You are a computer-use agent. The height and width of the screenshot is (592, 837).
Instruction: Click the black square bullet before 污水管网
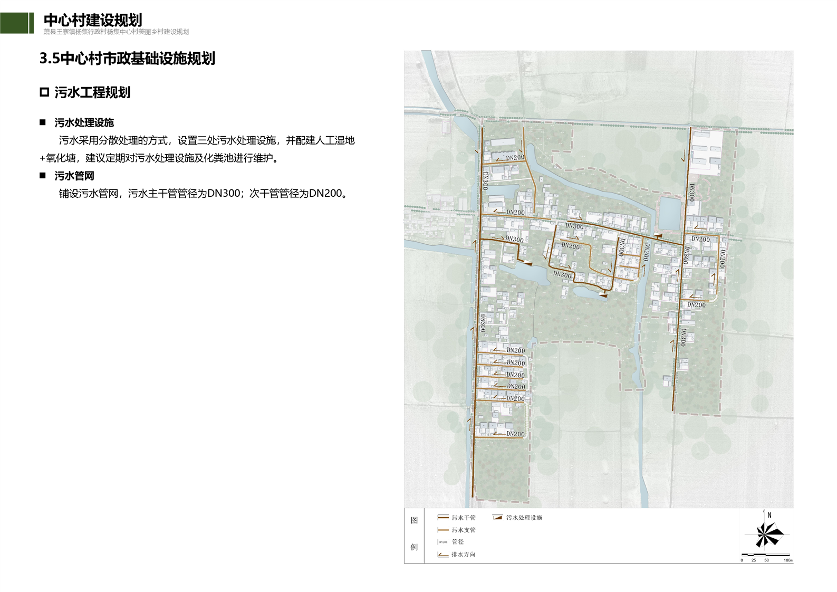(43, 176)
